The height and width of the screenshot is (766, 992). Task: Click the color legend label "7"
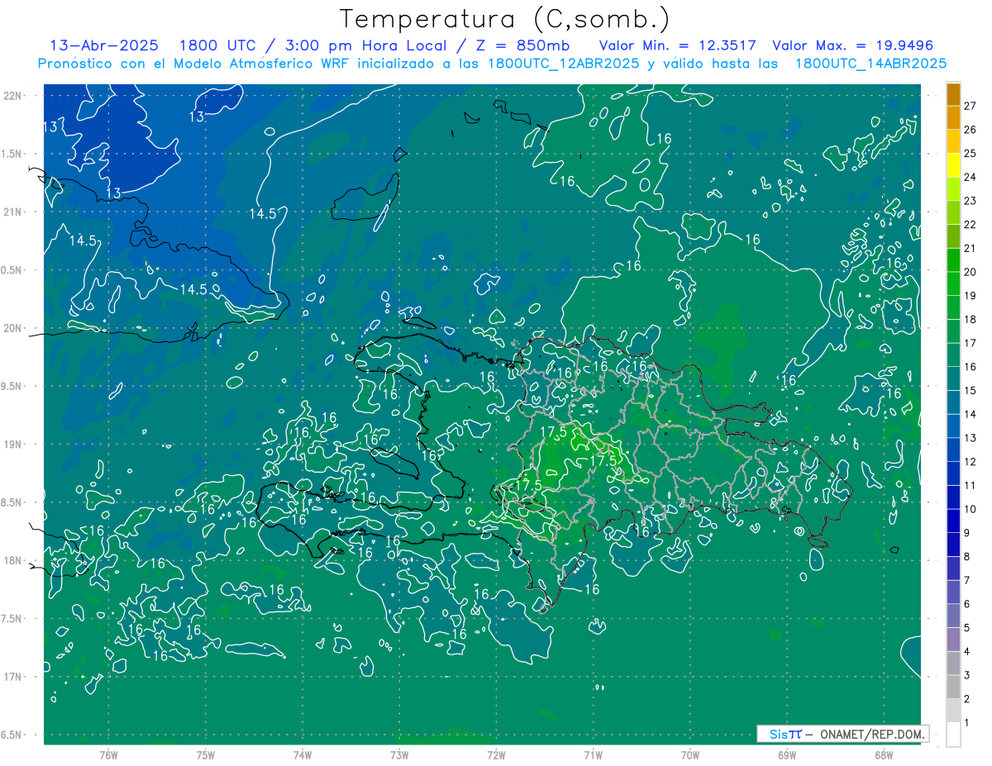[x=967, y=580]
